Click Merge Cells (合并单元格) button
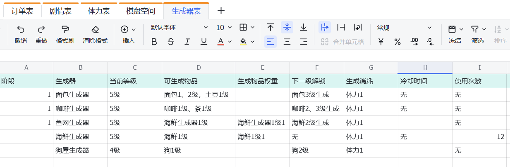Viewport: 510px width, 167px height. tap(342, 42)
